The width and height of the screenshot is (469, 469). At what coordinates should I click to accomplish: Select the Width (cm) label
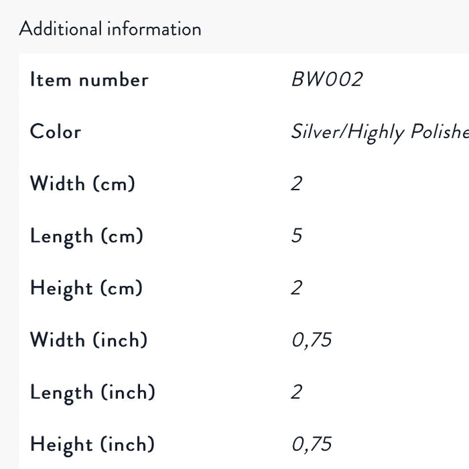click(82, 183)
